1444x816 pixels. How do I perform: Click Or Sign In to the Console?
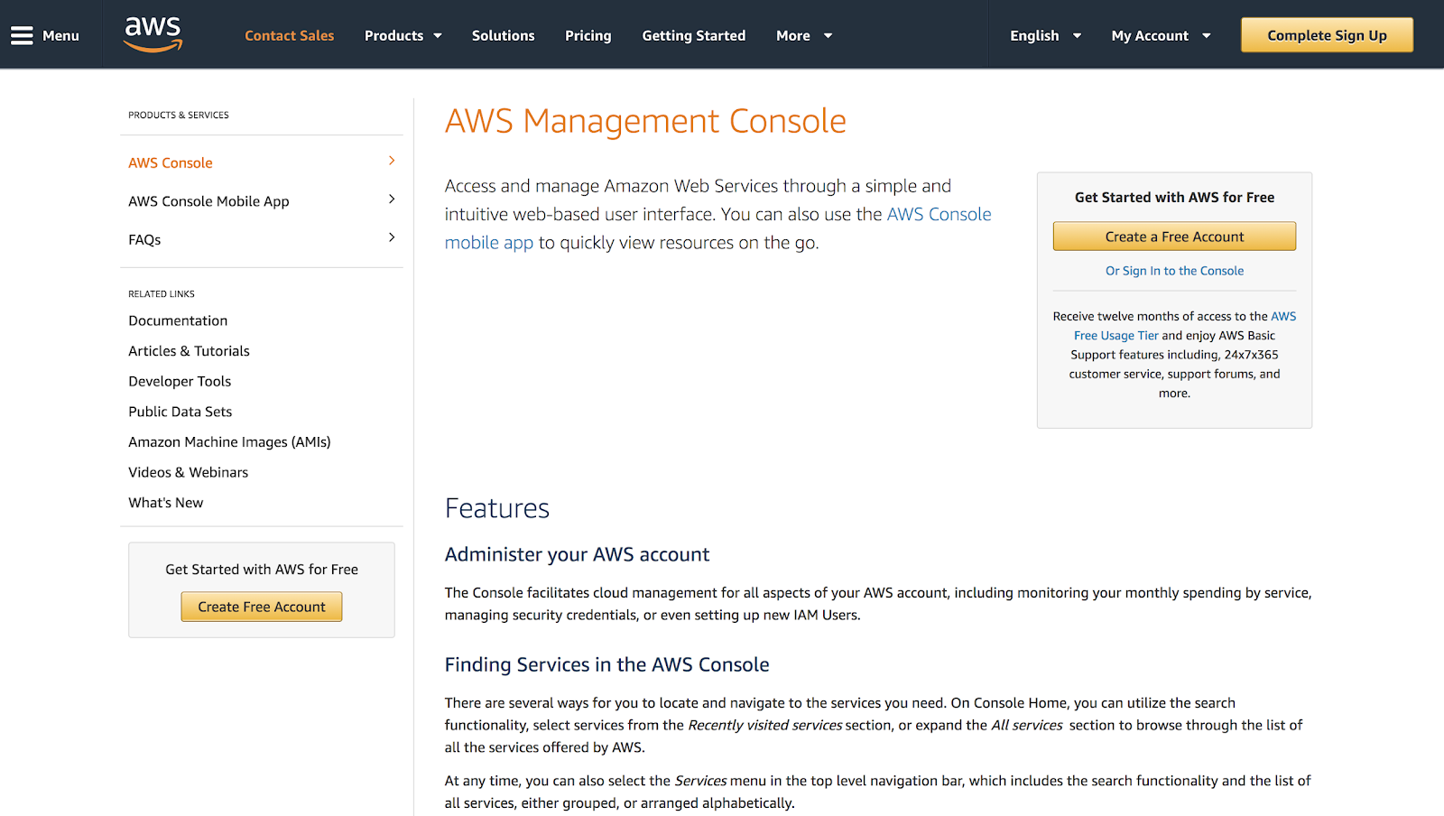(x=1174, y=271)
